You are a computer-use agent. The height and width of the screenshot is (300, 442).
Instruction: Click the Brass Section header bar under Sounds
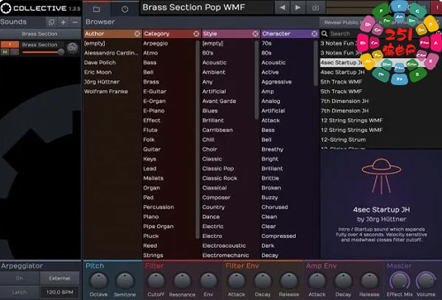point(40,34)
